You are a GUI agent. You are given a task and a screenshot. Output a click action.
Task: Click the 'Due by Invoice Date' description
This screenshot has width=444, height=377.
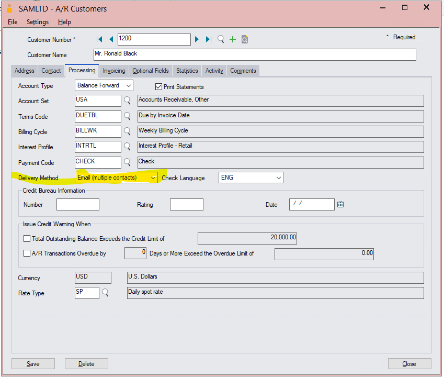[x=281, y=116]
